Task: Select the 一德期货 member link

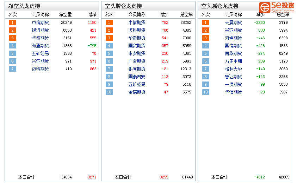Action: (234, 85)
